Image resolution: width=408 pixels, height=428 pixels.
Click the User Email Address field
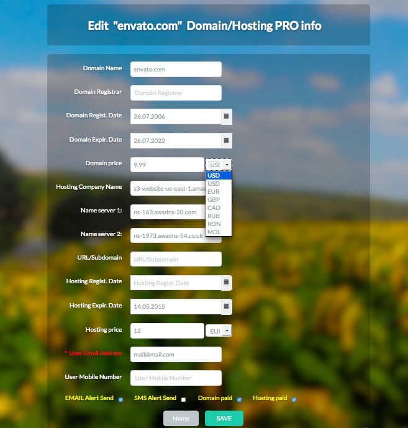[176, 354]
